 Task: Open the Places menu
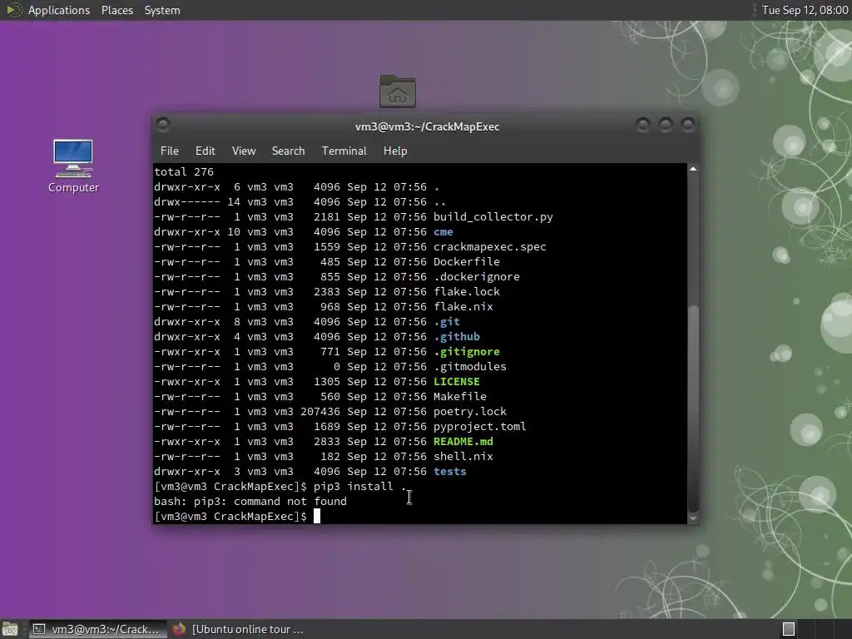(116, 10)
